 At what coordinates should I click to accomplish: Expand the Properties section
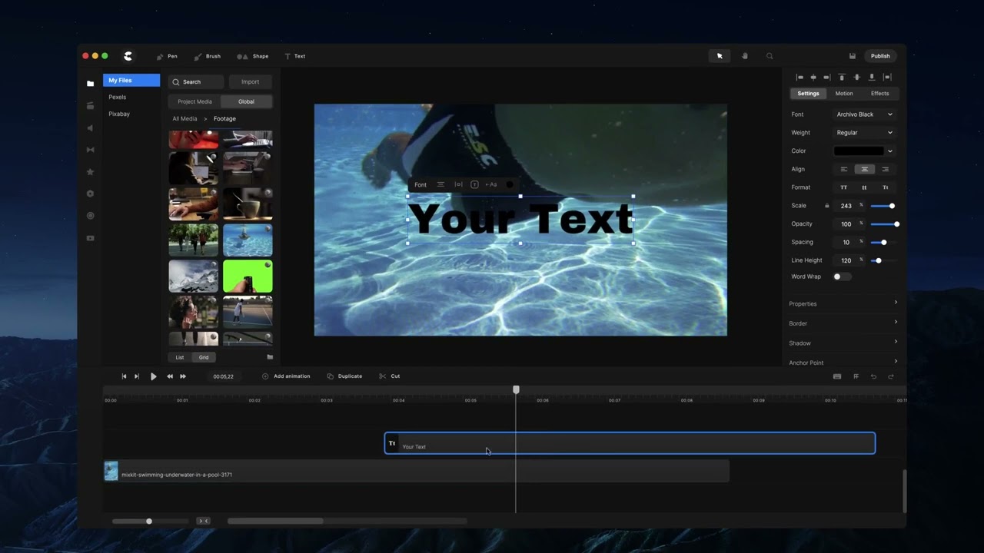coord(843,303)
